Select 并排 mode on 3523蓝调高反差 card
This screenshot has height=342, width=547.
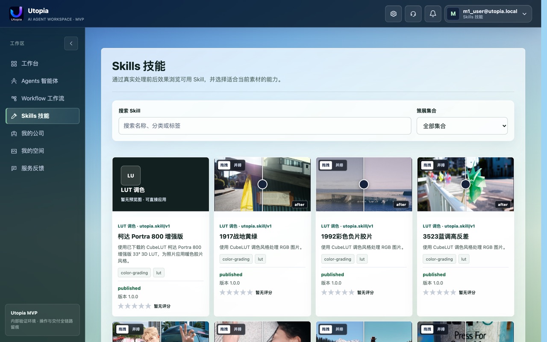click(441, 165)
